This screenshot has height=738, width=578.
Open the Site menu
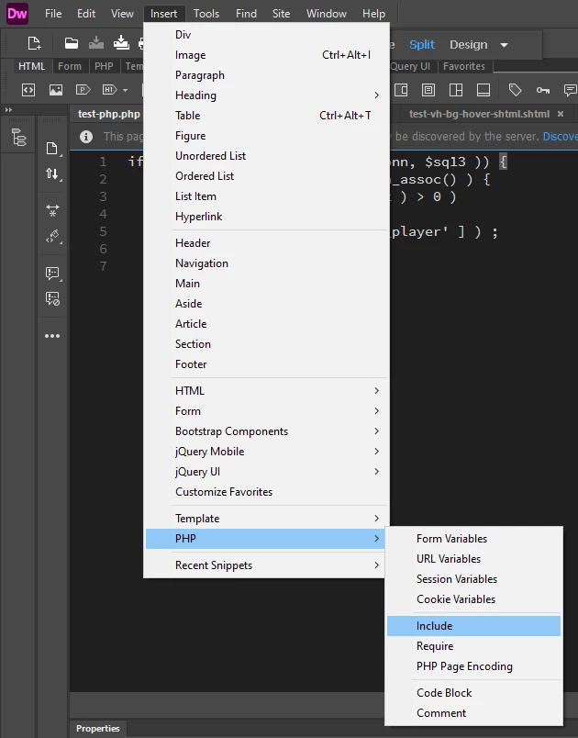[281, 14]
